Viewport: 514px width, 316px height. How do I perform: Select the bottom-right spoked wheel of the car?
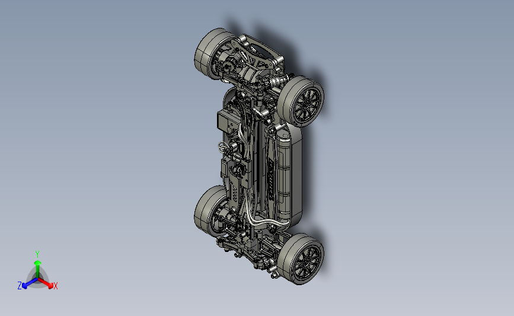(x=301, y=258)
